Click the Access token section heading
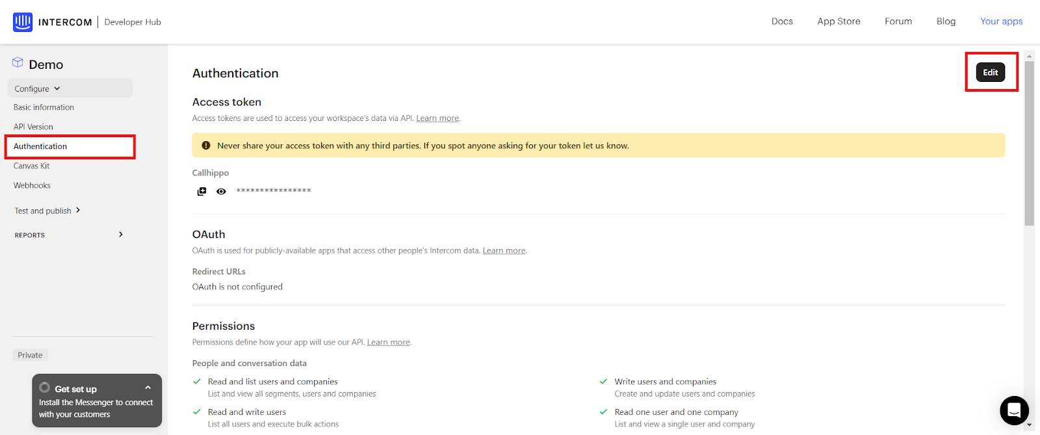1040x435 pixels. 227,102
